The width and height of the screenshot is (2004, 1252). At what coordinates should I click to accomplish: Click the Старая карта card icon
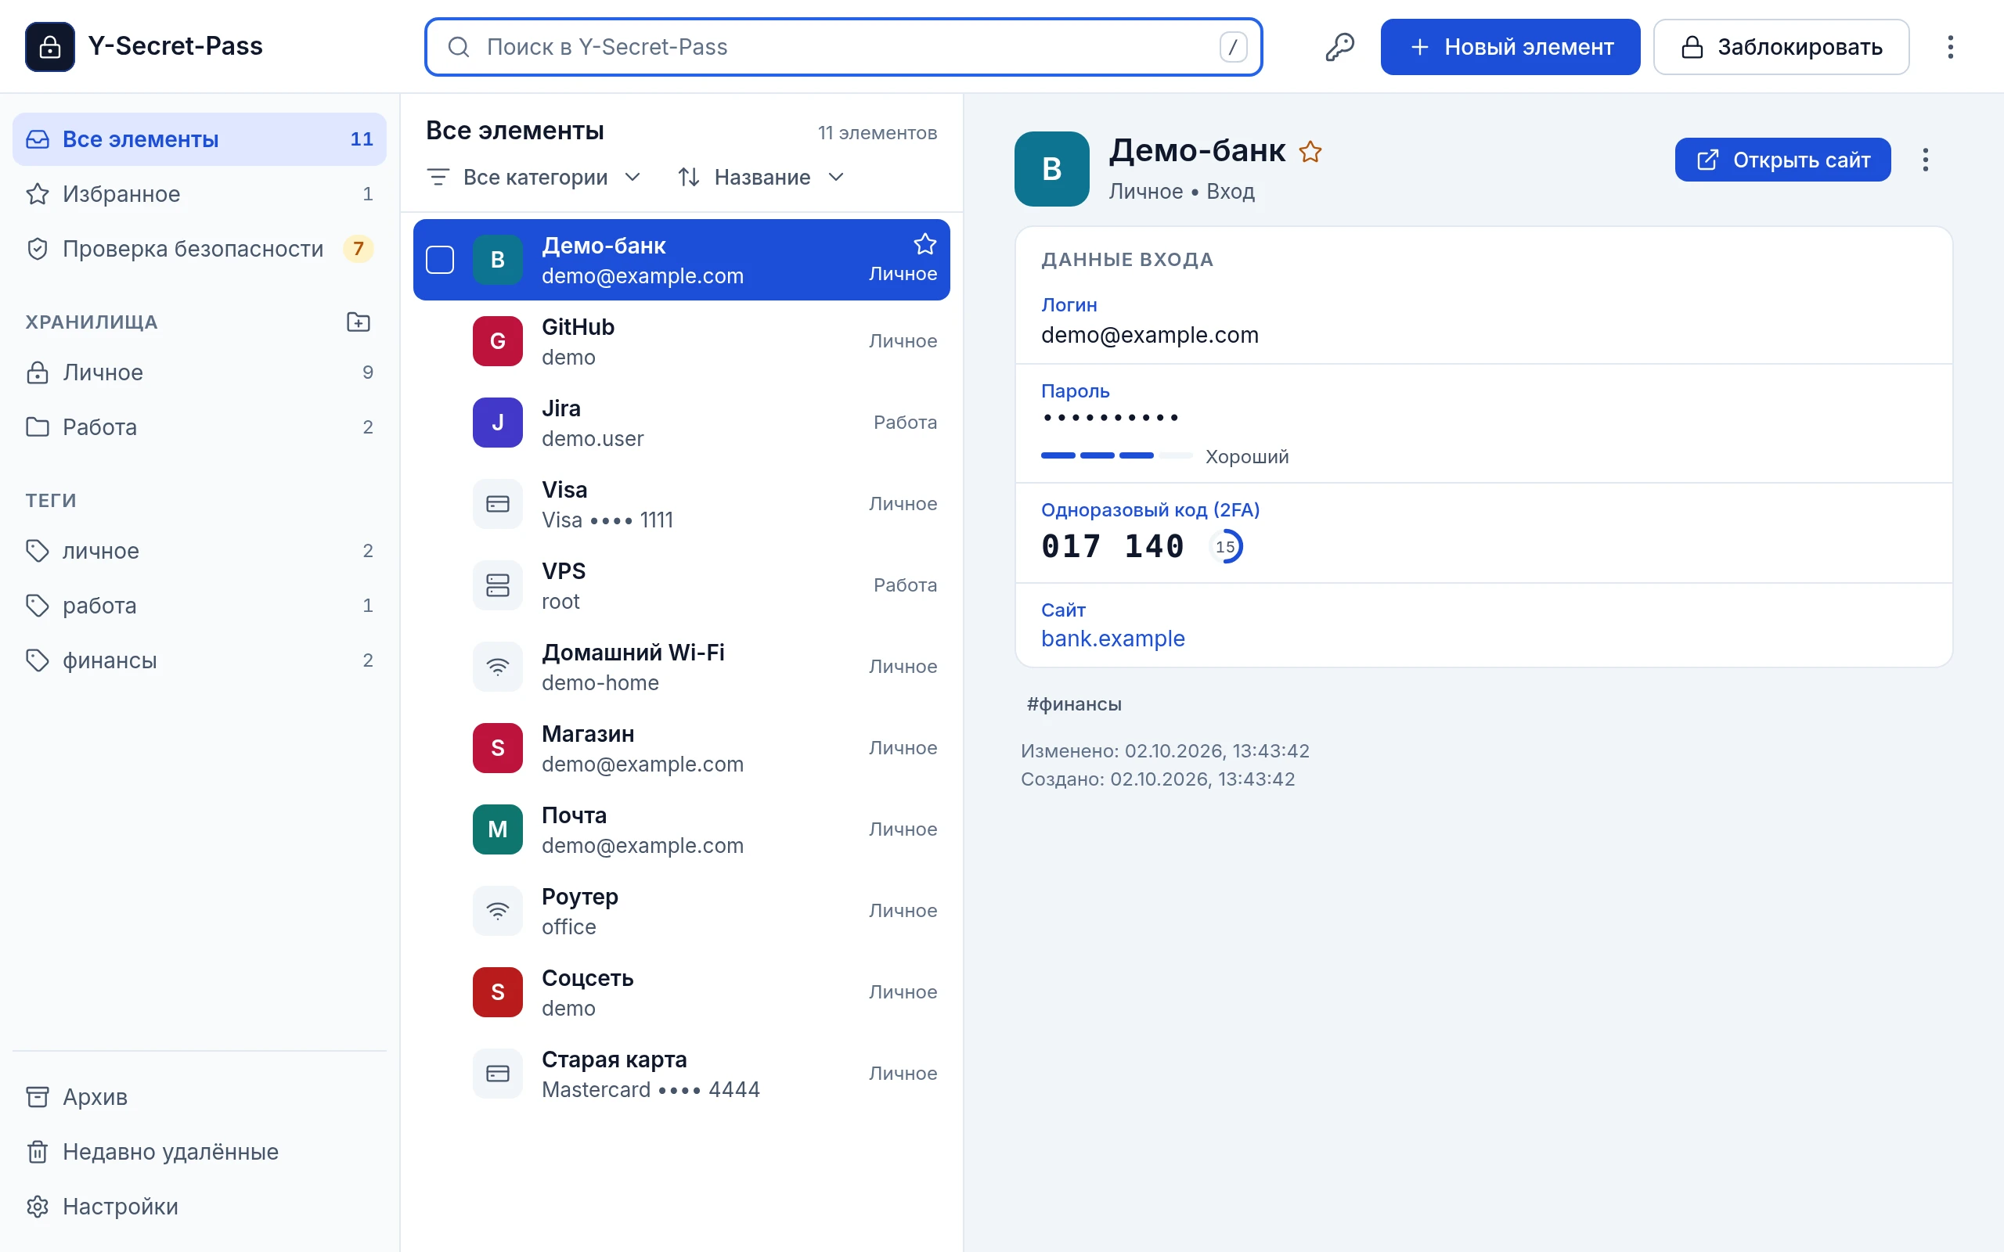[x=498, y=1073]
